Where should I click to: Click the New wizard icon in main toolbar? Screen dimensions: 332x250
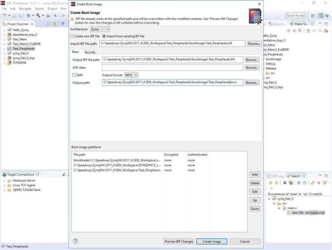coord(4,16)
